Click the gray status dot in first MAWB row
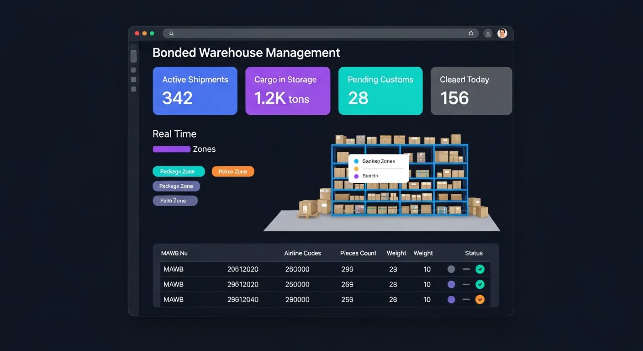The image size is (643, 351). (451, 269)
